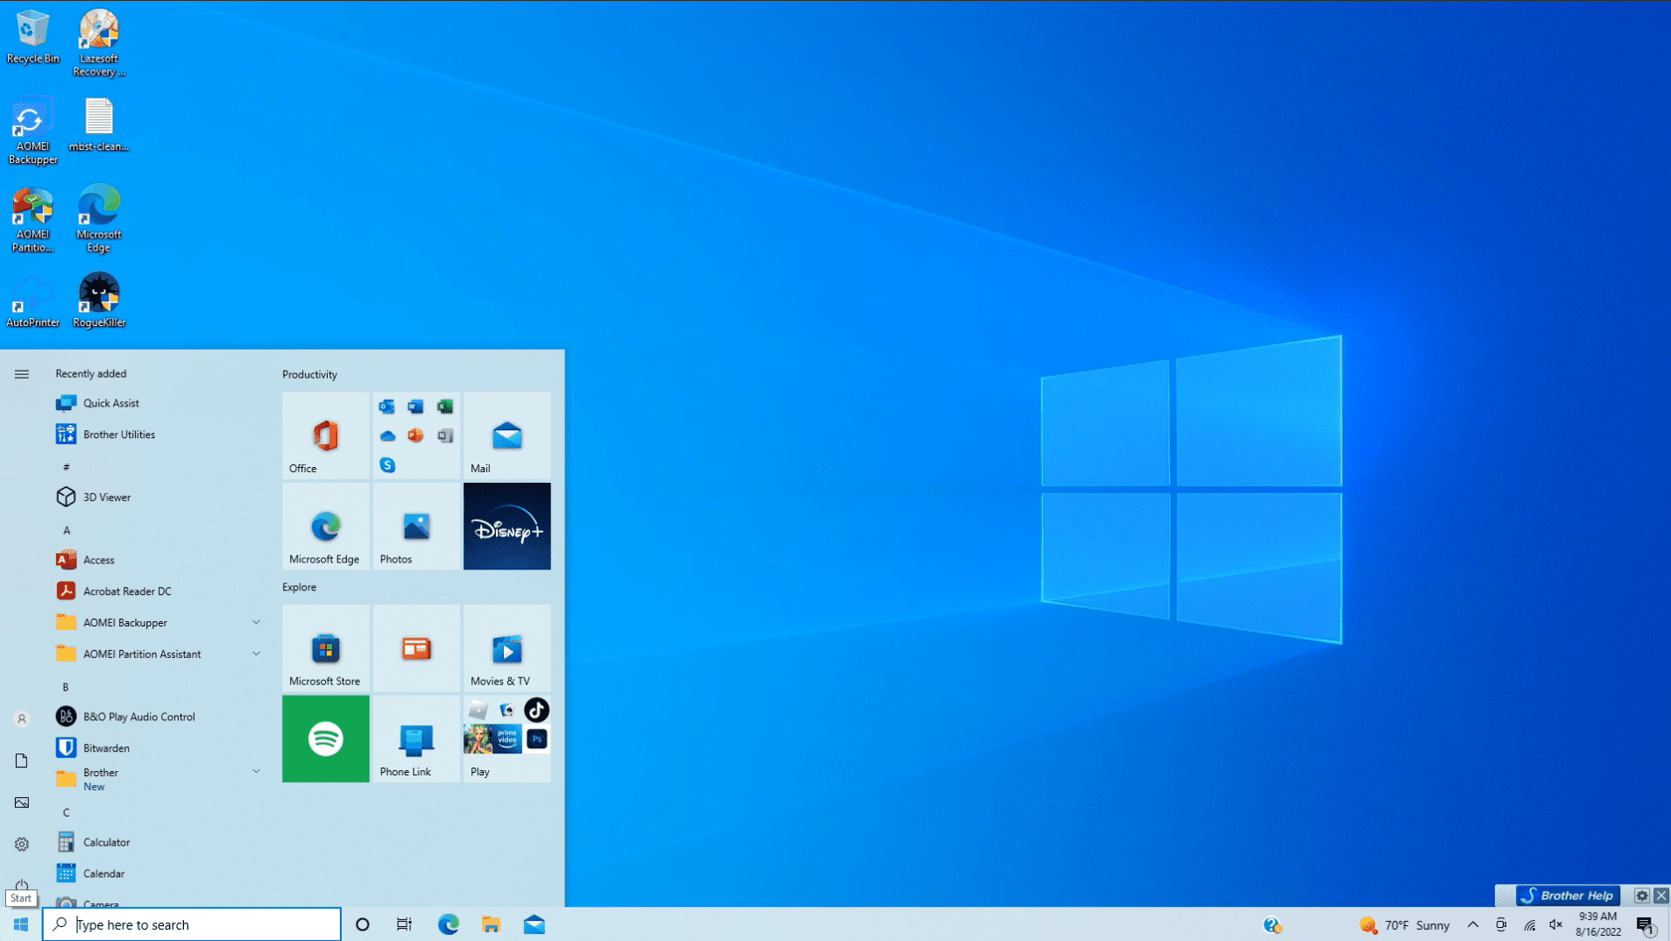Screen dimensions: 1671x941
Task: Click the help question-mark tray icon
Action: [1271, 925]
